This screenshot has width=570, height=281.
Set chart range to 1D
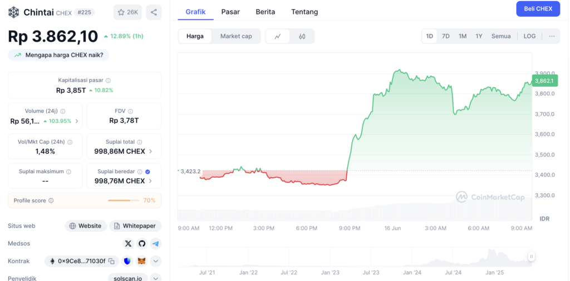[x=430, y=36]
